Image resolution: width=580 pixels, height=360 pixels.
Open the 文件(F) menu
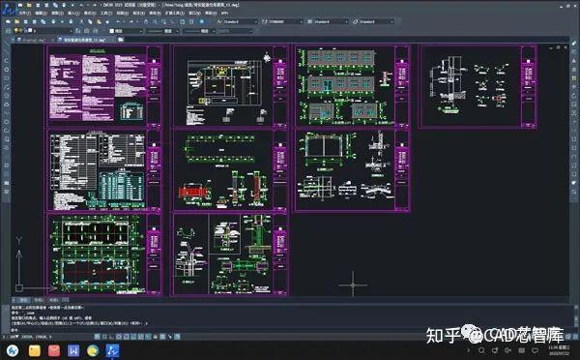(25, 13)
